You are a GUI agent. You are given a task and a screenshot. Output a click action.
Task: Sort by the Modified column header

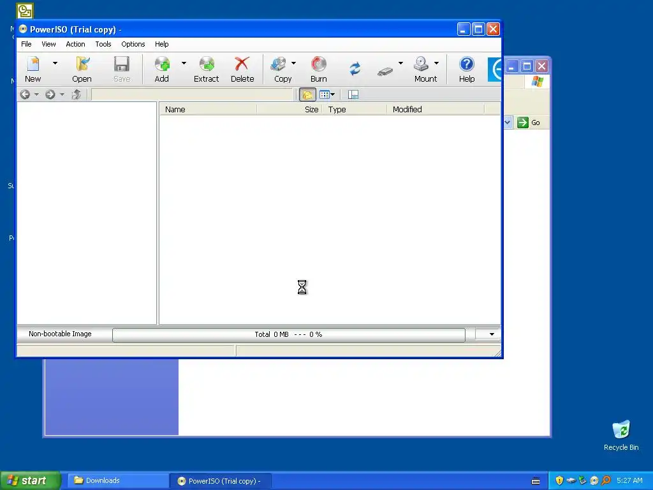pos(436,109)
